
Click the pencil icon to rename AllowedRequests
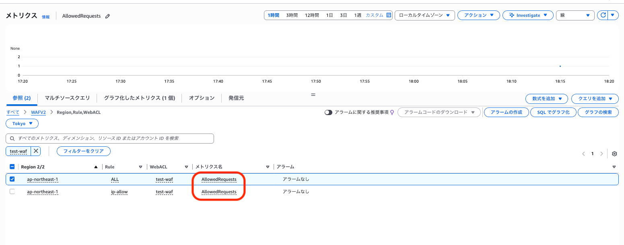click(107, 16)
